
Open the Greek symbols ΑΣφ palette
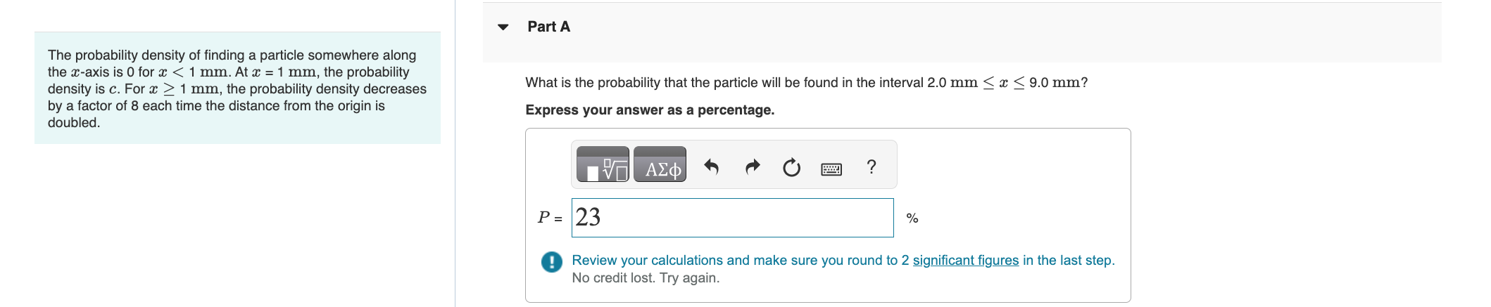[660, 165]
